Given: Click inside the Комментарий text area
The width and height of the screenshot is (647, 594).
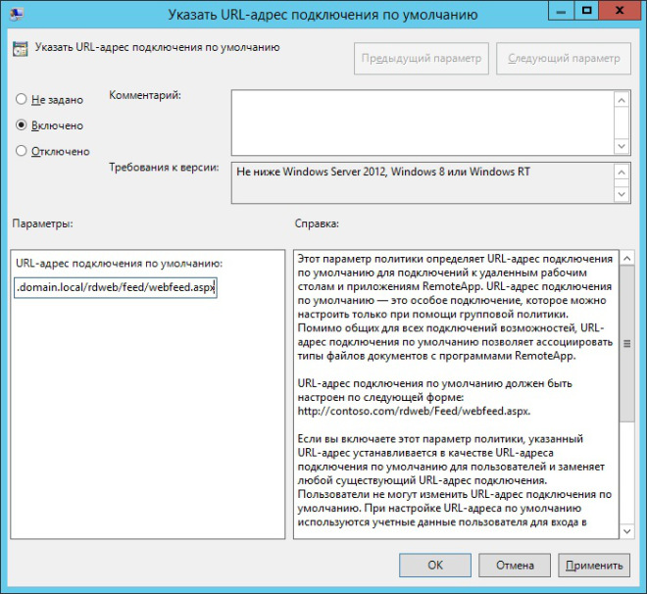Looking at the screenshot, I should (x=422, y=122).
